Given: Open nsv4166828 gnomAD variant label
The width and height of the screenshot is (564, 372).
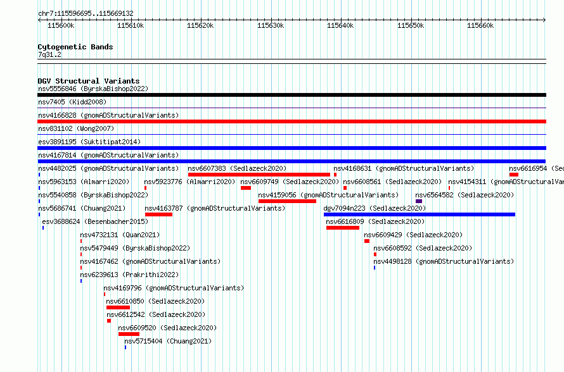Looking at the screenshot, I should 108,115.
